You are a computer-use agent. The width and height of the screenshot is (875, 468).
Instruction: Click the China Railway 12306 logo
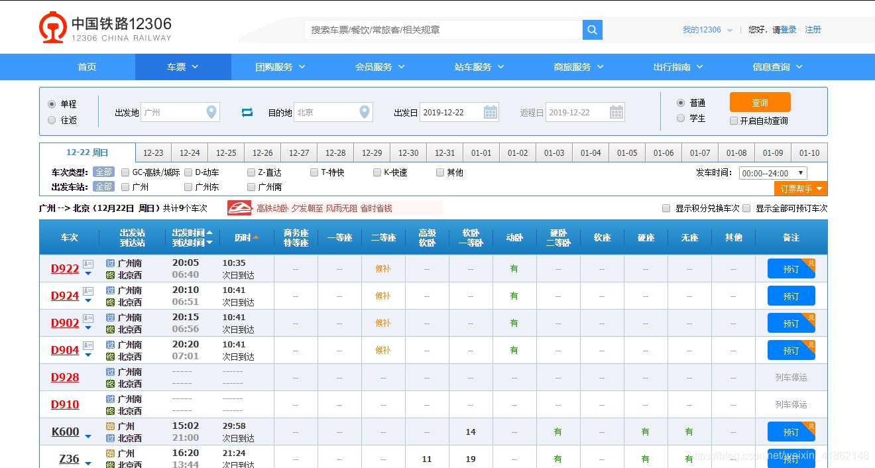(x=106, y=28)
